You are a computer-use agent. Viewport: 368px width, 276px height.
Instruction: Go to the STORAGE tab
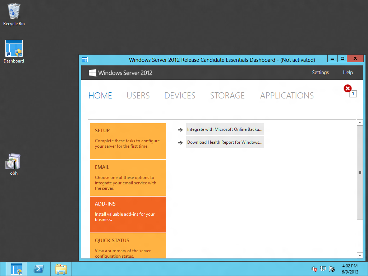(x=227, y=96)
